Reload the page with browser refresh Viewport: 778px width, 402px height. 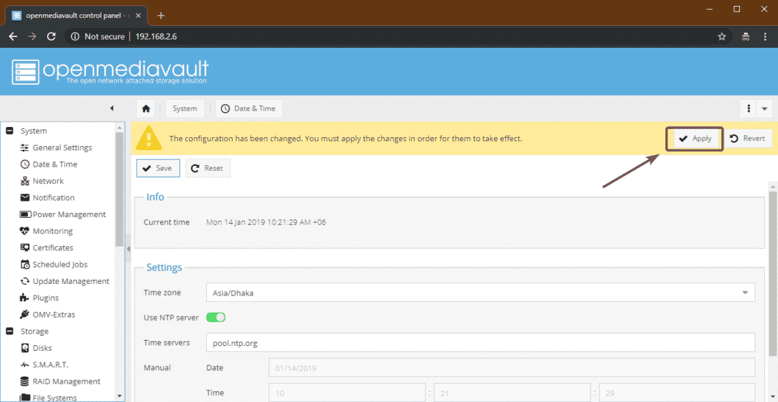coord(51,36)
